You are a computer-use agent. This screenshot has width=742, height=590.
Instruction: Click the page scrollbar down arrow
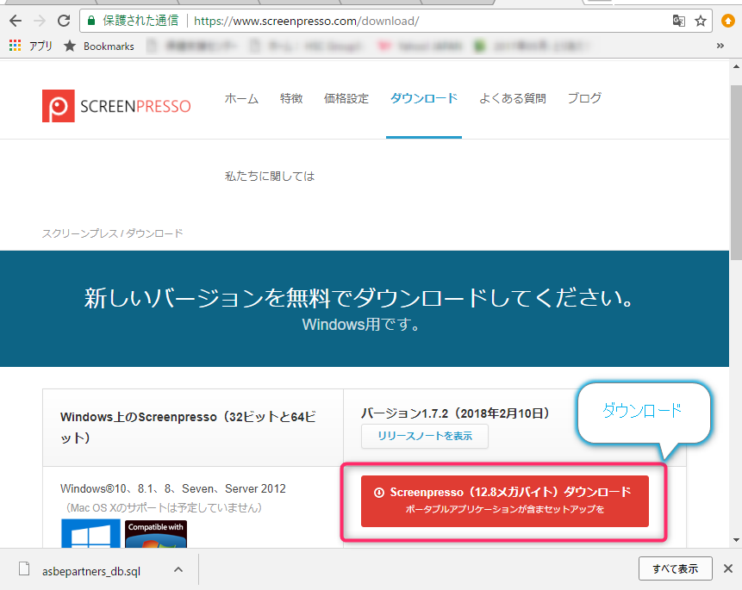point(736,540)
